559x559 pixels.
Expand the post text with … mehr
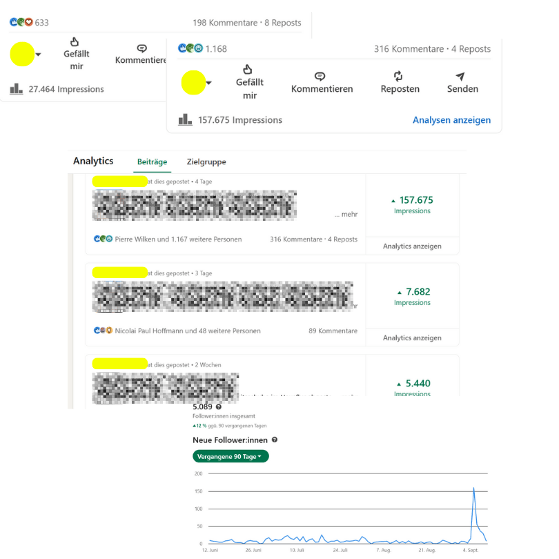[x=346, y=214]
